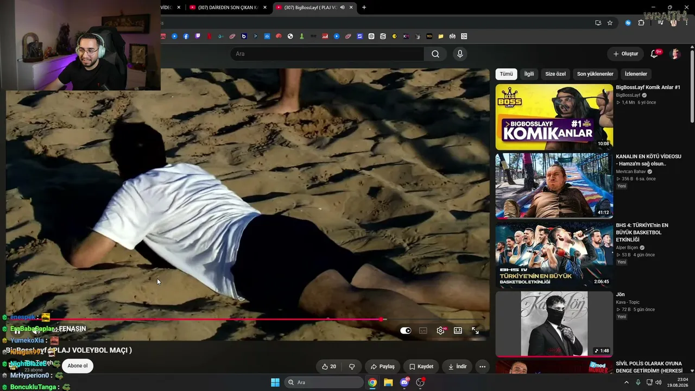Open a new browser tab
This screenshot has width=695, height=391.
pyautogui.click(x=364, y=7)
